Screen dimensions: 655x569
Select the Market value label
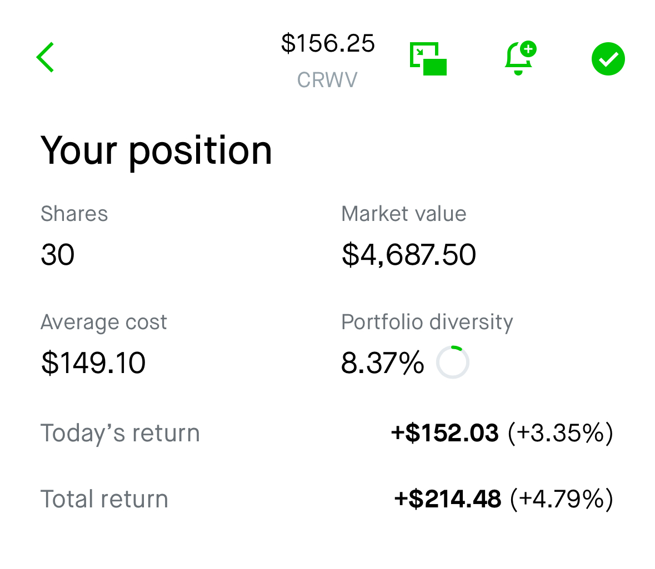pyautogui.click(x=404, y=214)
